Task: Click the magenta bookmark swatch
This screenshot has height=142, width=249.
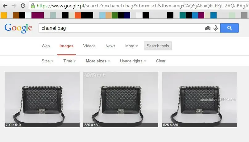Action: (38, 15)
